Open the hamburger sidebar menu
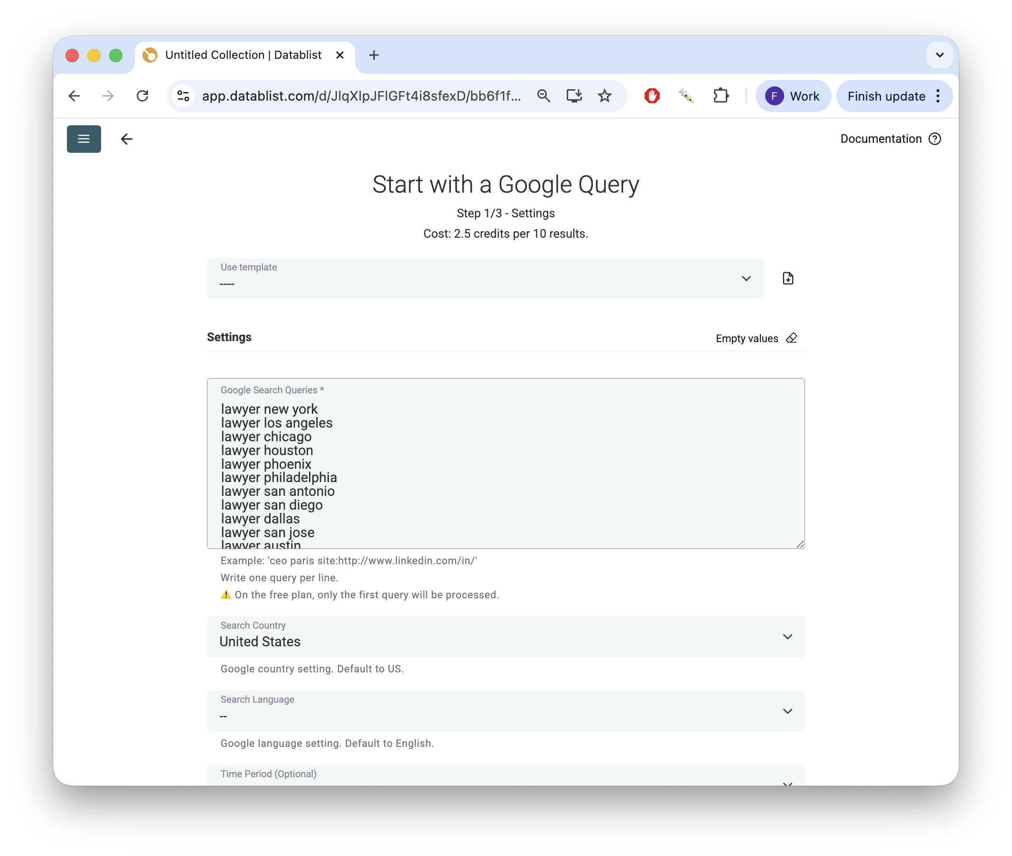1012x856 pixels. tap(84, 140)
